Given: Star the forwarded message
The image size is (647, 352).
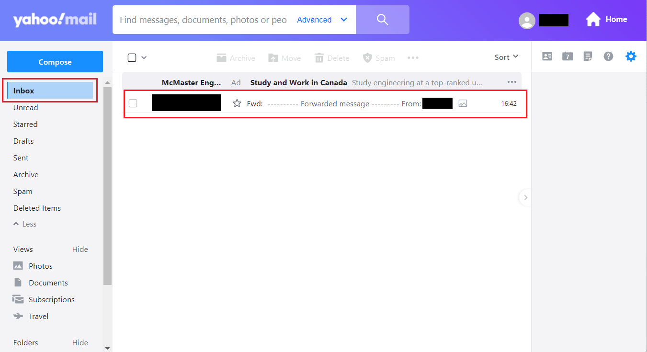Looking at the screenshot, I should [x=237, y=103].
